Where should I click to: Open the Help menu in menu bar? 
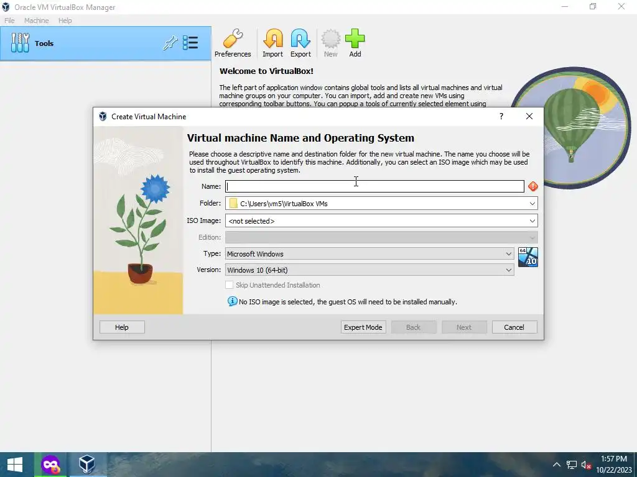(65, 20)
